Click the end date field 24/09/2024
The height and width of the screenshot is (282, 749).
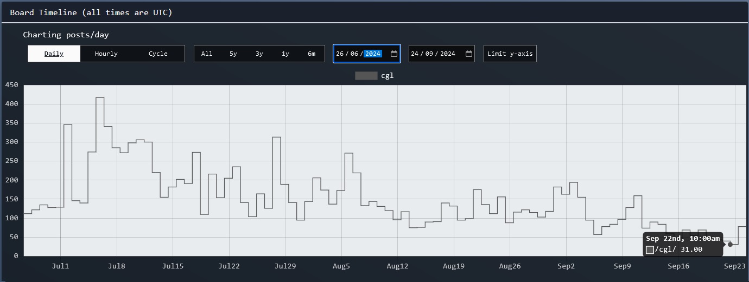click(442, 54)
